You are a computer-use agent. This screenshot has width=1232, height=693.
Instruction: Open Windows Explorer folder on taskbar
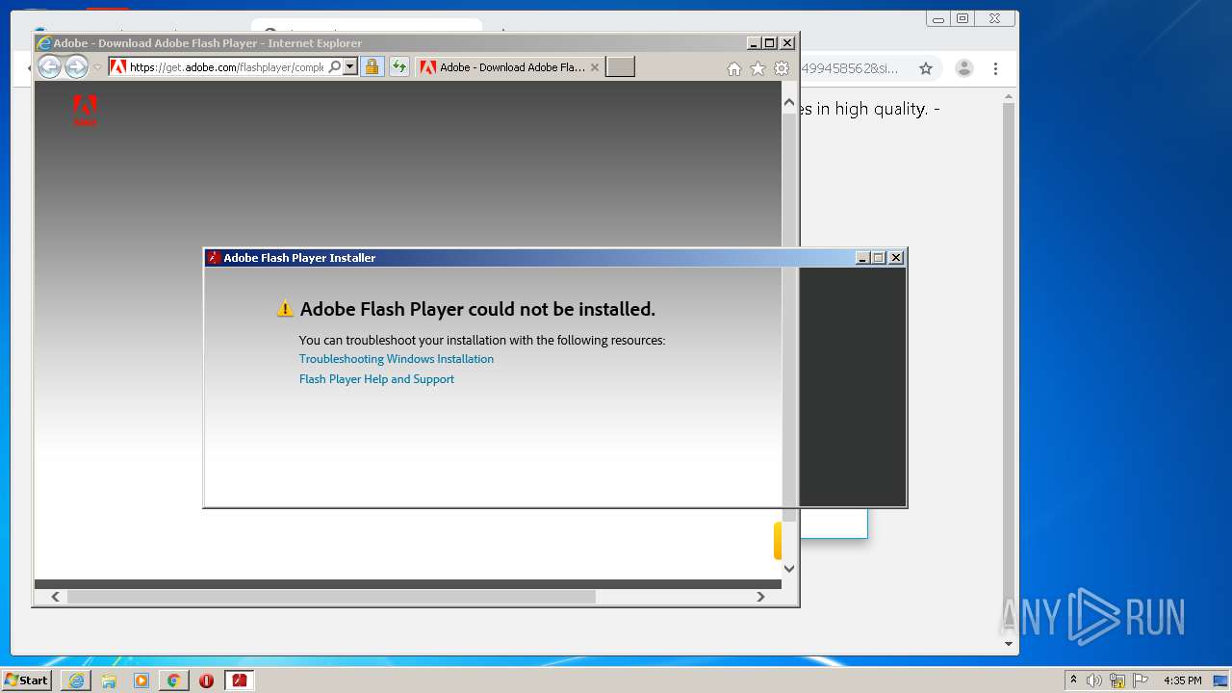[x=109, y=680]
